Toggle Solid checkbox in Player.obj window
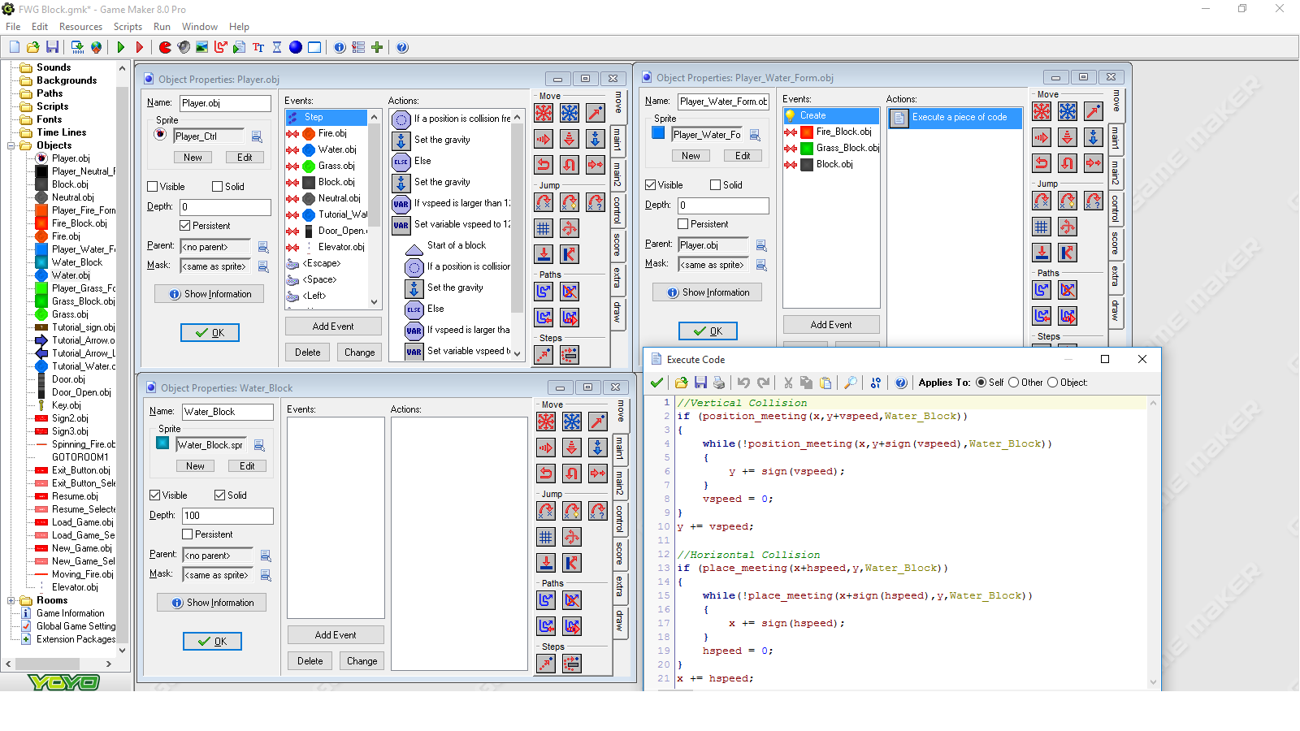 point(217,187)
